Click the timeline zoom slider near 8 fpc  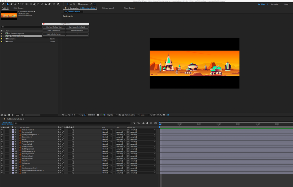[32, 115]
